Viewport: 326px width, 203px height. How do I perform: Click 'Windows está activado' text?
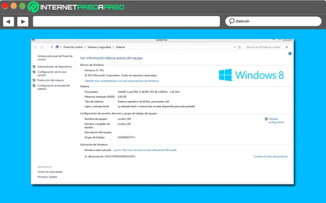click(98, 150)
